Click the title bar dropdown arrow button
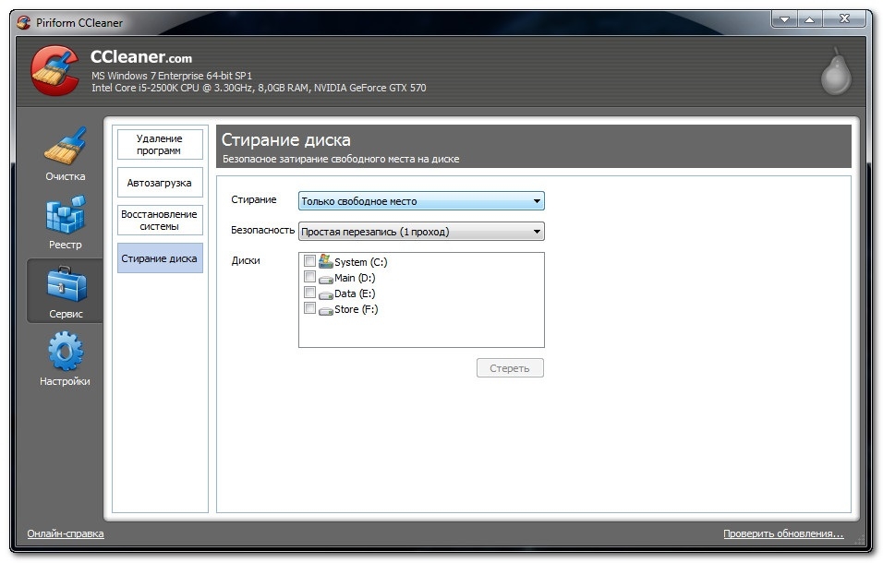883x563 pixels. coord(785,19)
